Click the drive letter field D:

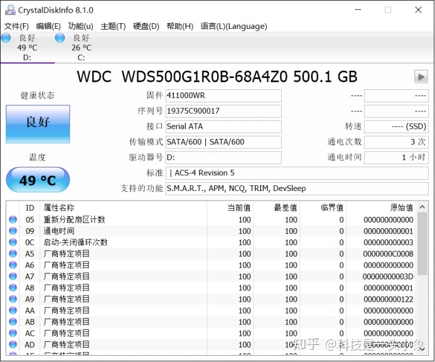(223, 158)
